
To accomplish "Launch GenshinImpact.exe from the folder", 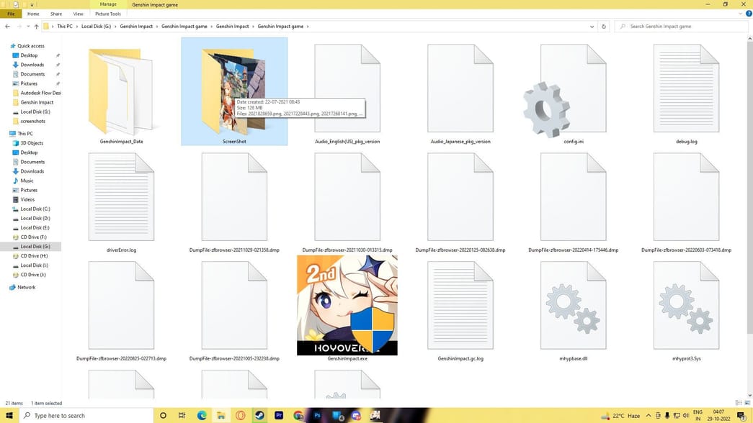I will tap(347, 305).
